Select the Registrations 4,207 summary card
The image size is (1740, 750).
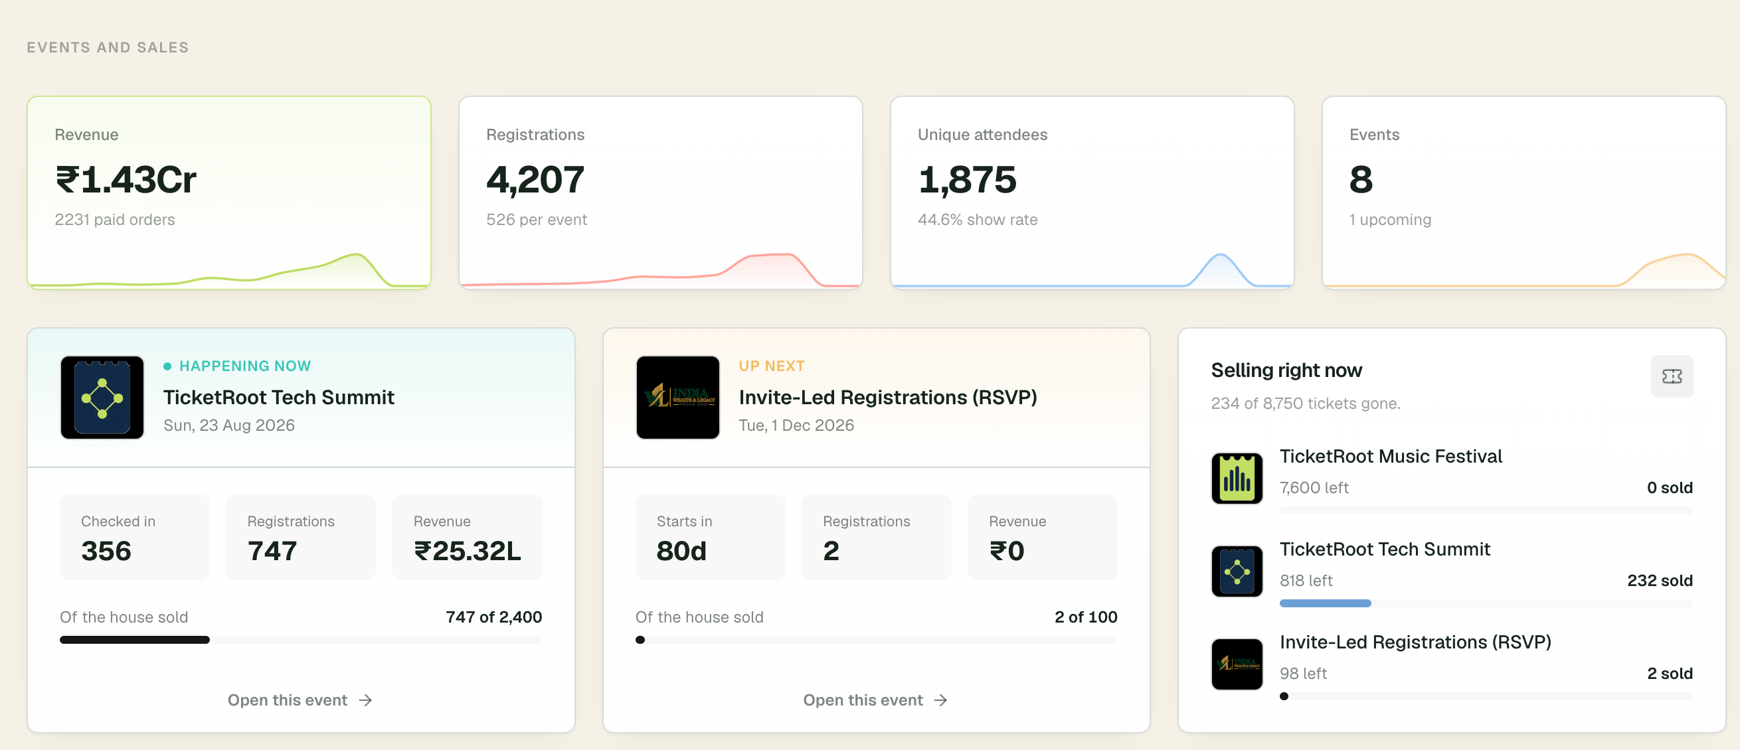pos(661,192)
